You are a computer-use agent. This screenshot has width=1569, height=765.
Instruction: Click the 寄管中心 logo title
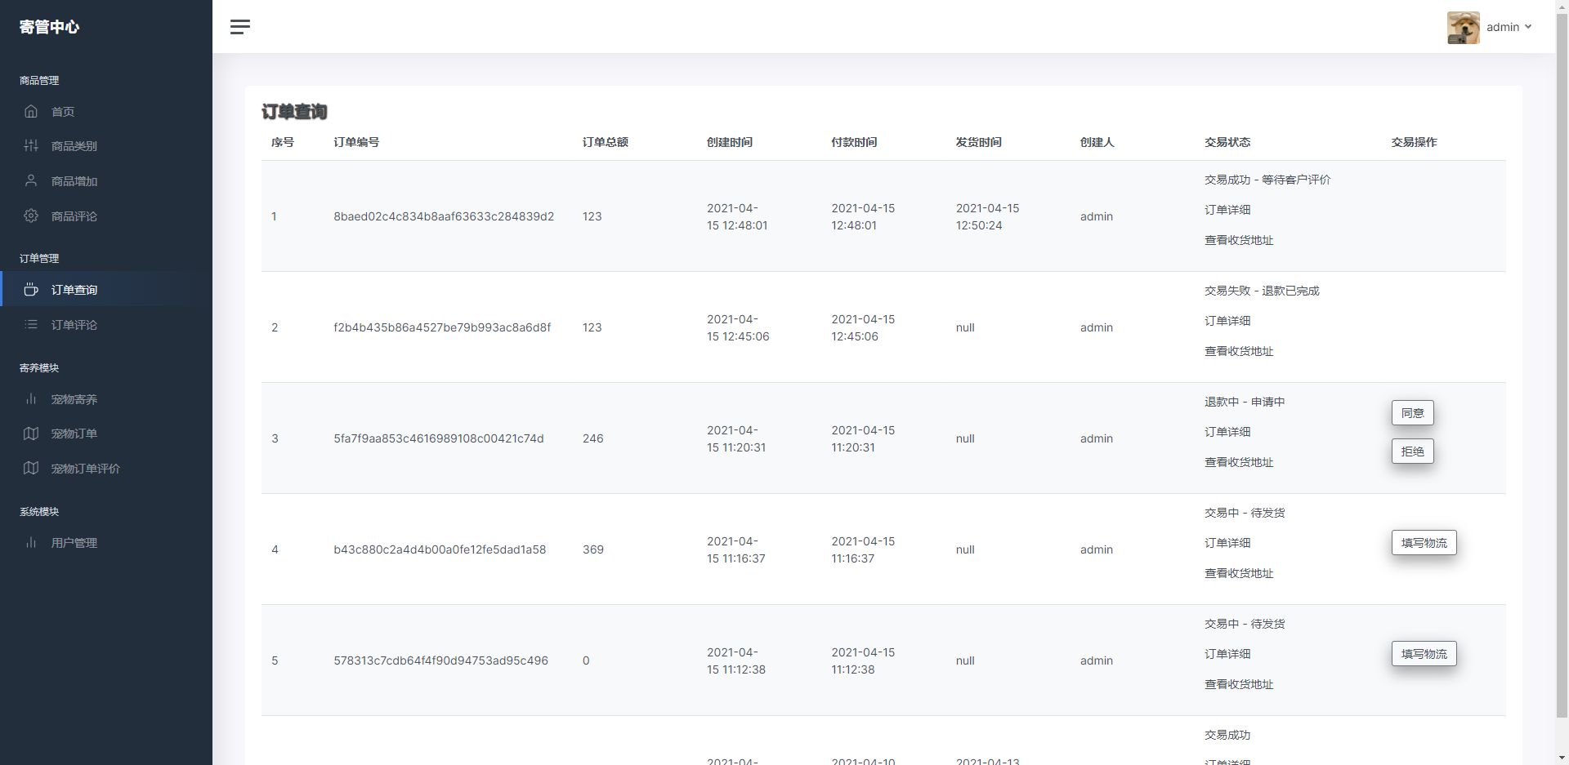coord(49,27)
